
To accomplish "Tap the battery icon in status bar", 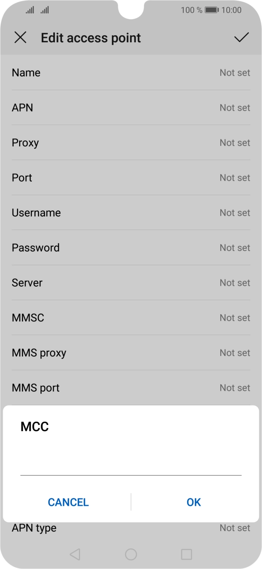I will [212, 10].
